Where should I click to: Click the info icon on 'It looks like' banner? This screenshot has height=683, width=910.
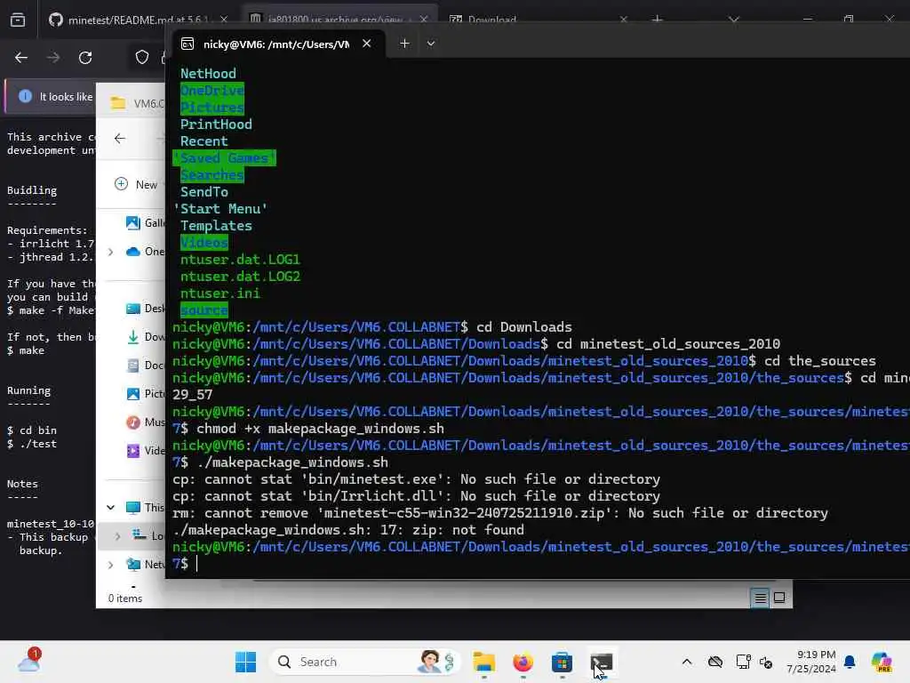[x=25, y=96]
